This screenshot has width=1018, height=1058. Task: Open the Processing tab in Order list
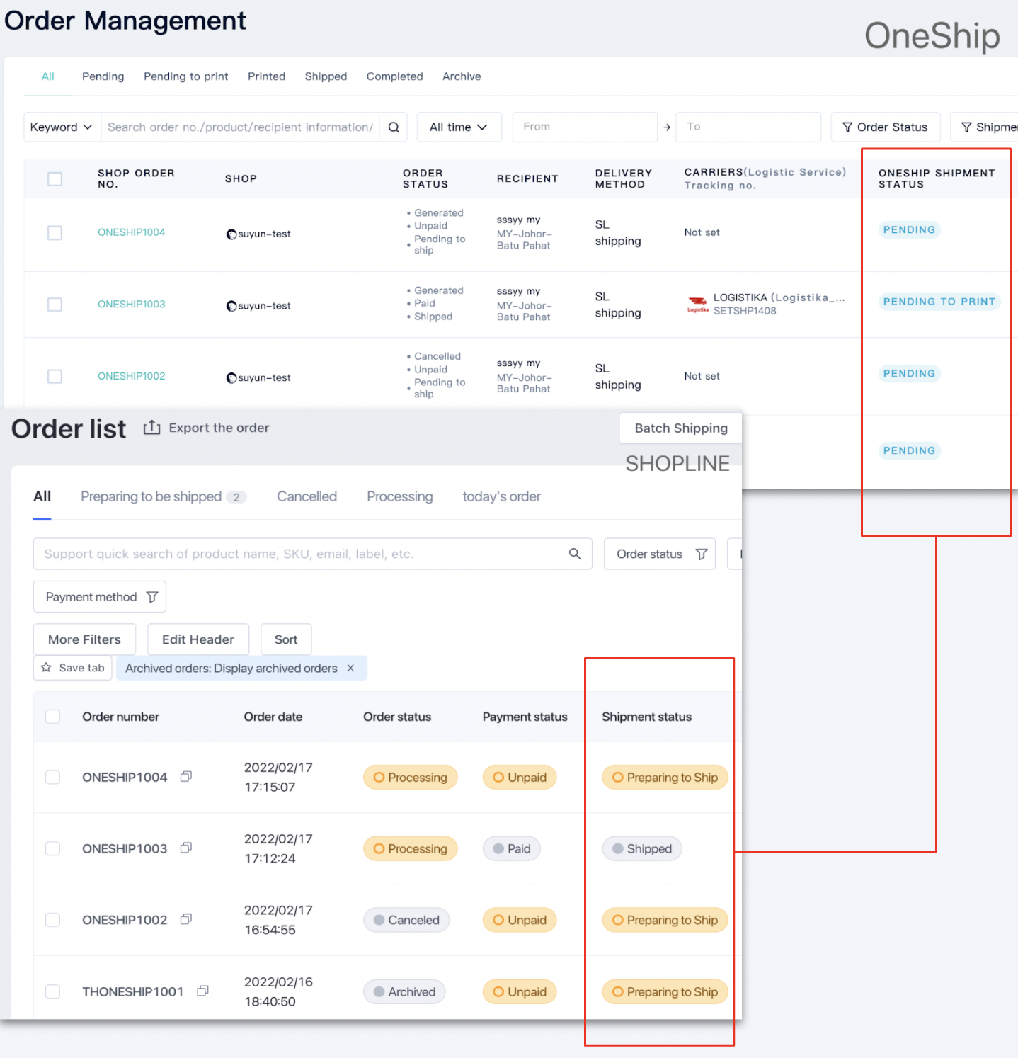399,496
